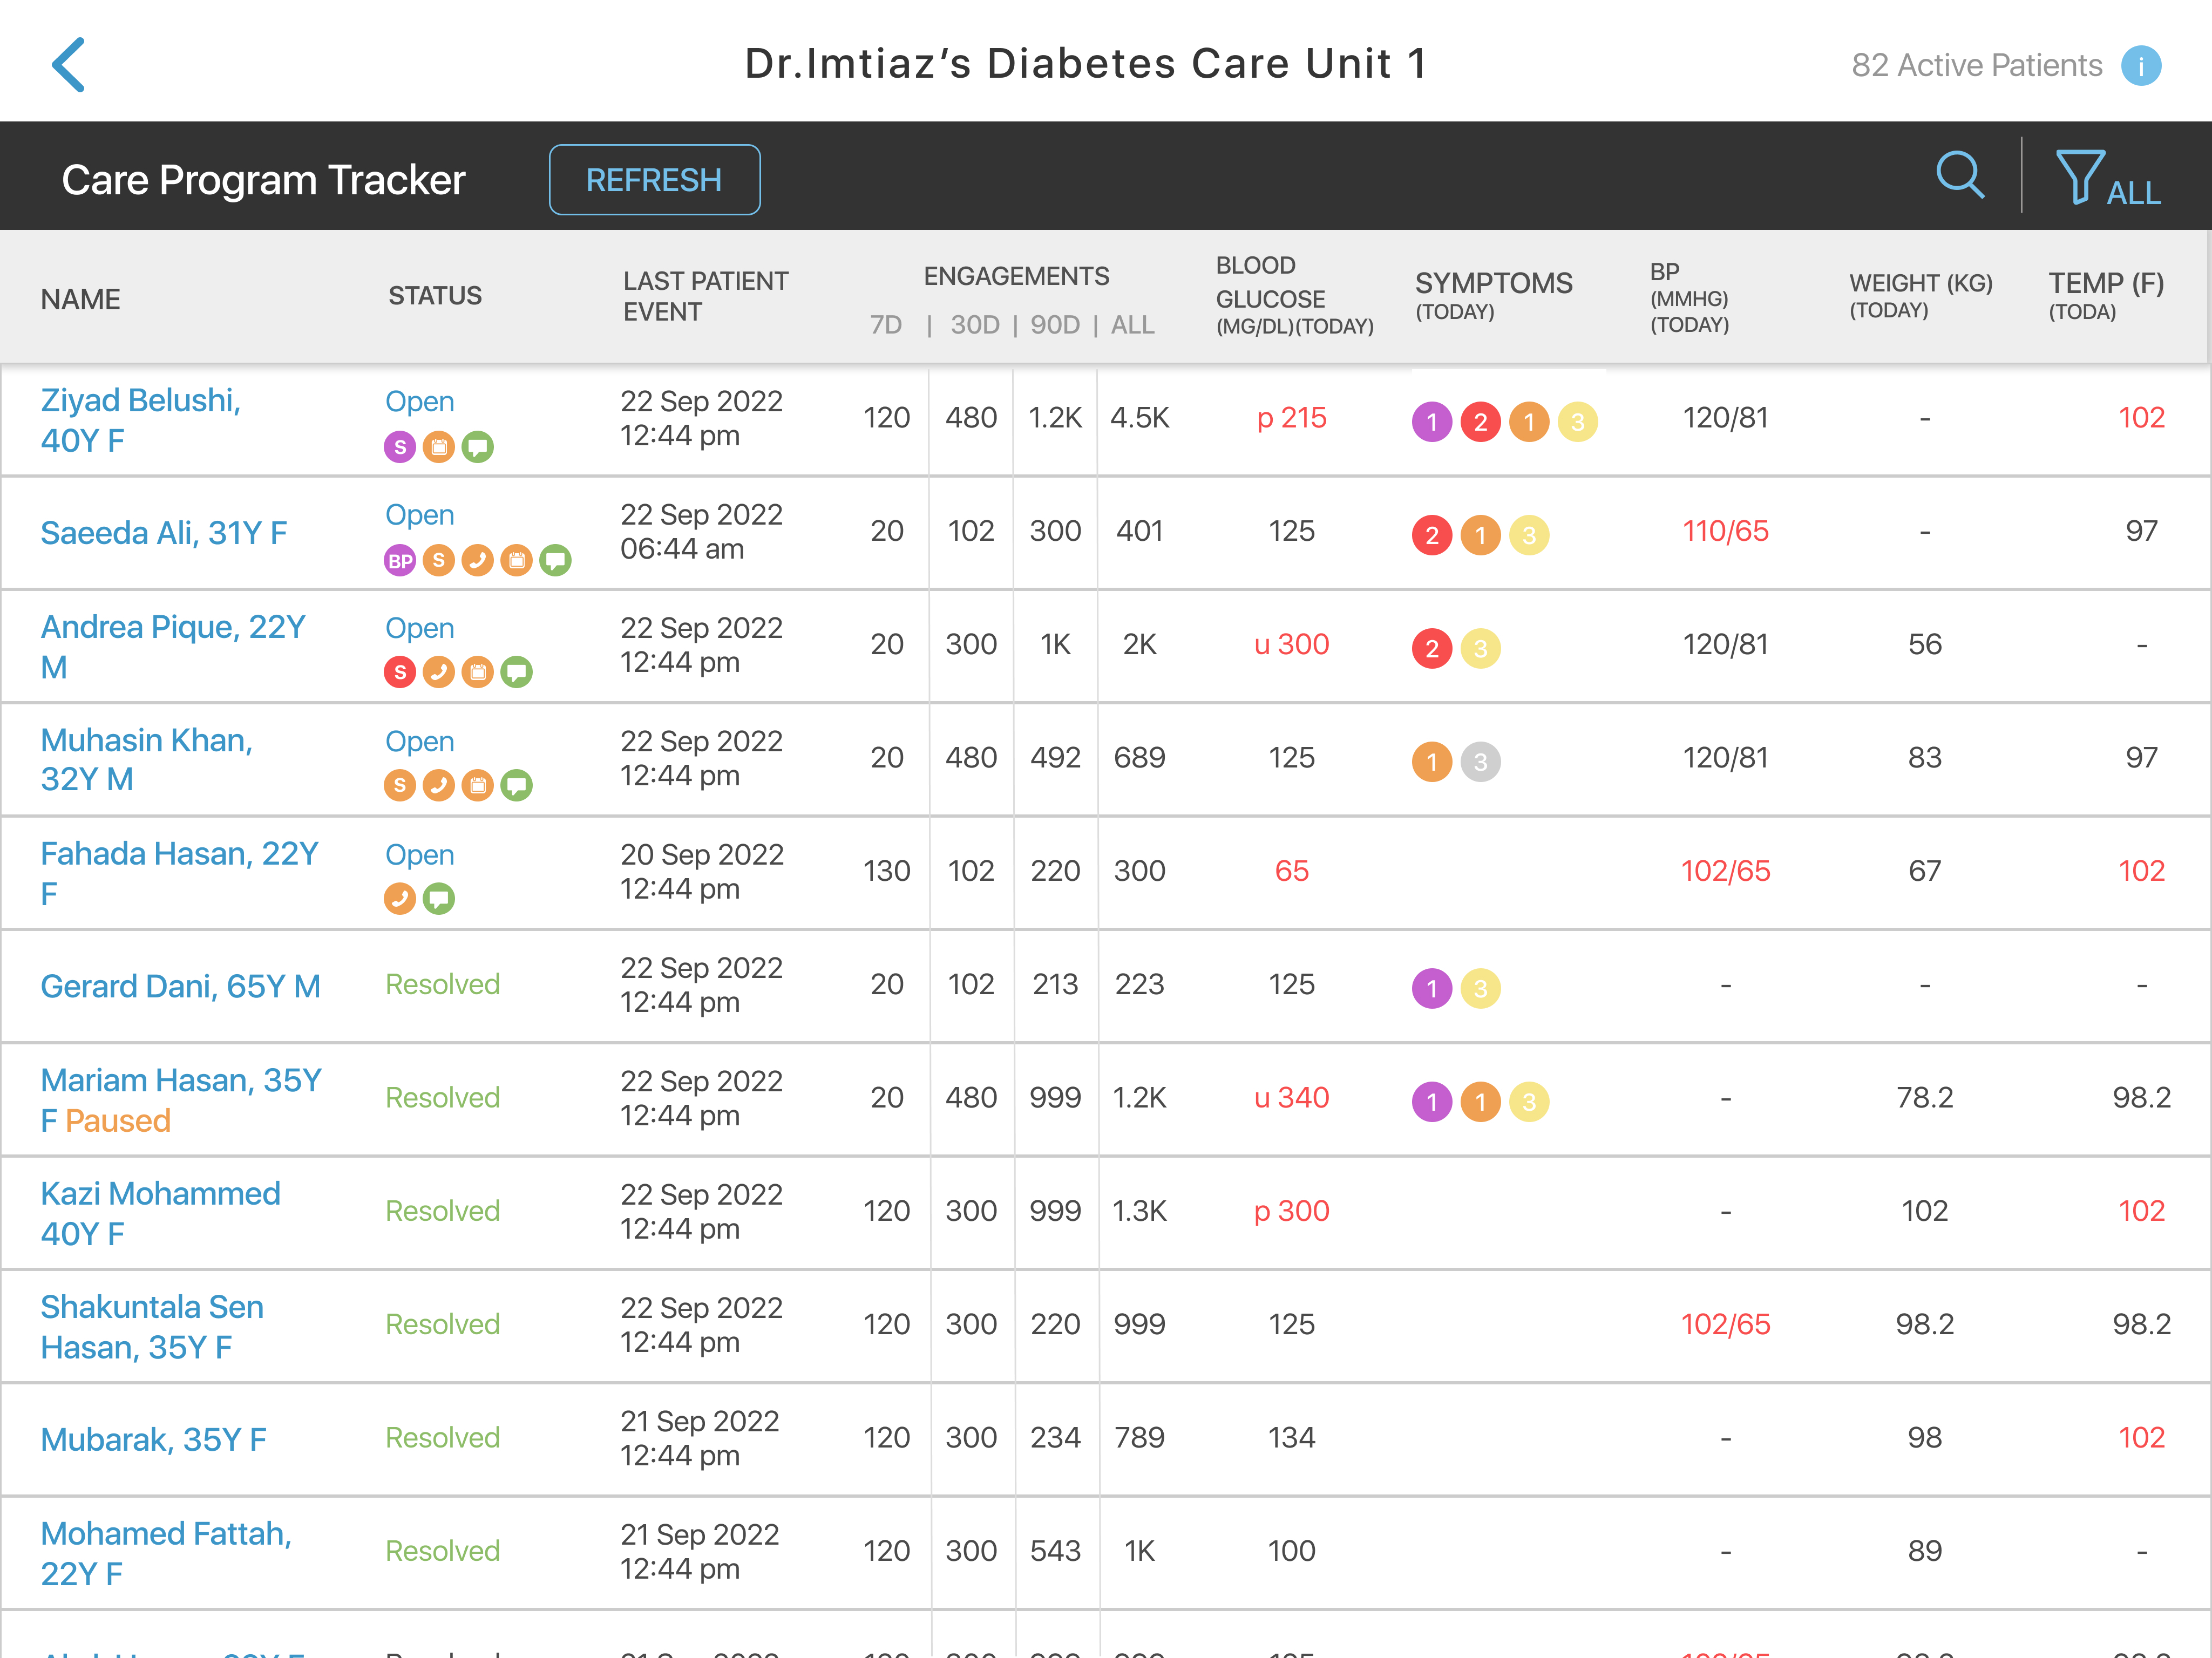Click Ziyad Belushi's red symptom badge 2
This screenshot has height=1658, width=2212.
click(1480, 422)
